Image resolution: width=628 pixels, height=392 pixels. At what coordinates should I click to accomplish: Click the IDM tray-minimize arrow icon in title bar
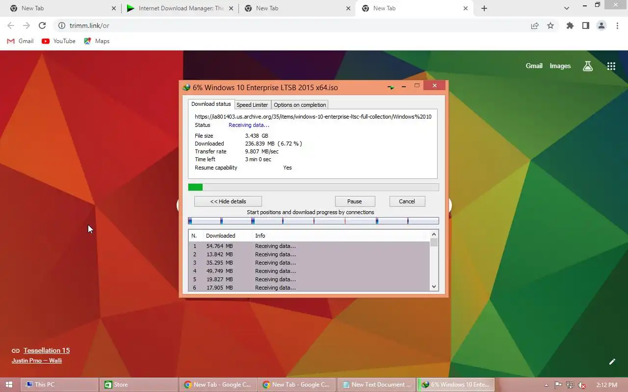pyautogui.click(x=391, y=87)
